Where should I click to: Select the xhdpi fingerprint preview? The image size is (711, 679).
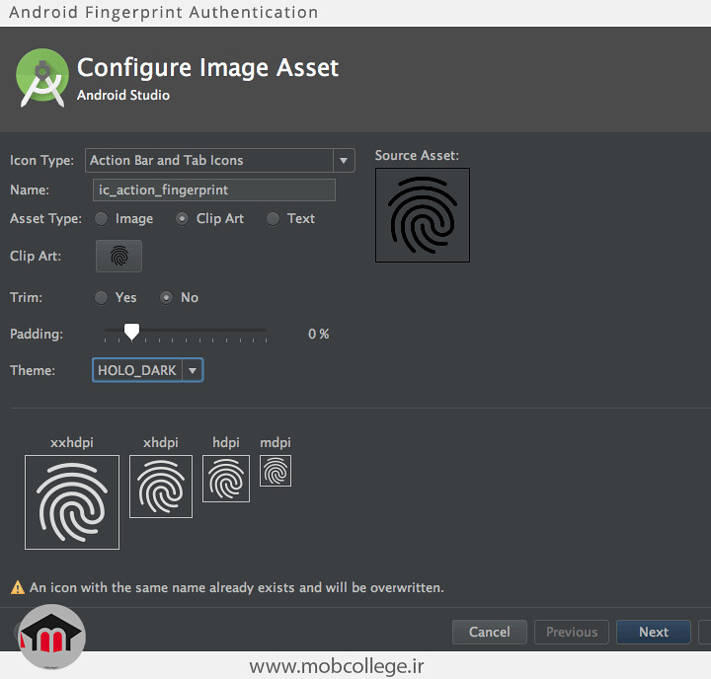(x=161, y=487)
